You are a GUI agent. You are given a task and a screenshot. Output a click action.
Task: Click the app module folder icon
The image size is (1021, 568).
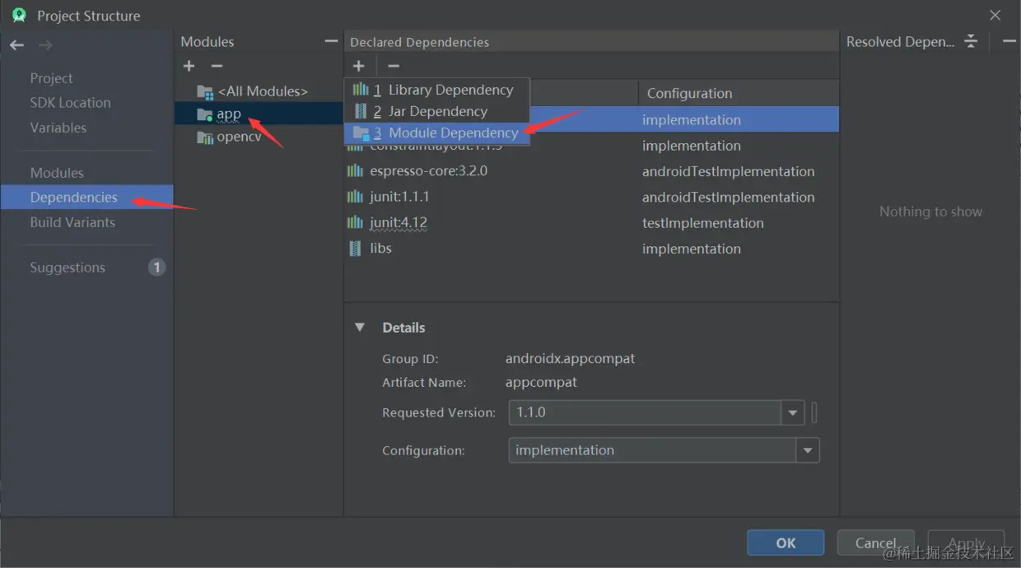pos(205,114)
